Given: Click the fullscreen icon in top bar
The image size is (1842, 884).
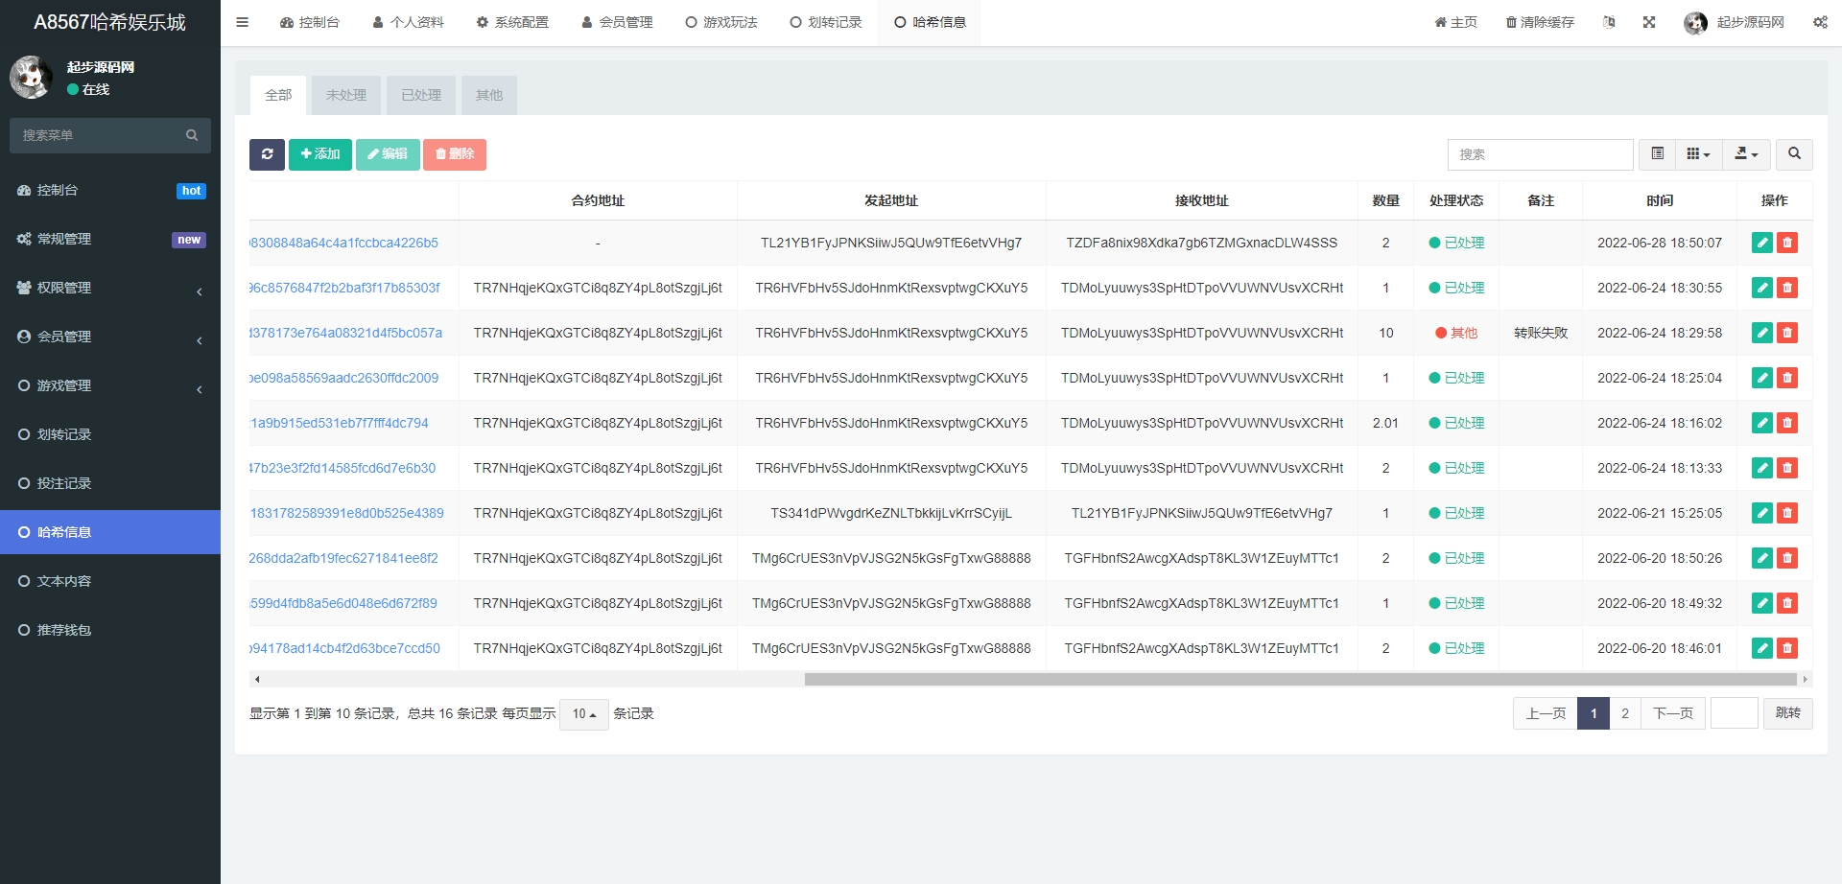Looking at the screenshot, I should point(1648,22).
